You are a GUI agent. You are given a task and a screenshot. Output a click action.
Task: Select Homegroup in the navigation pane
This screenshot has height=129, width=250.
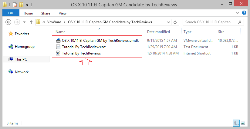coord(25,47)
